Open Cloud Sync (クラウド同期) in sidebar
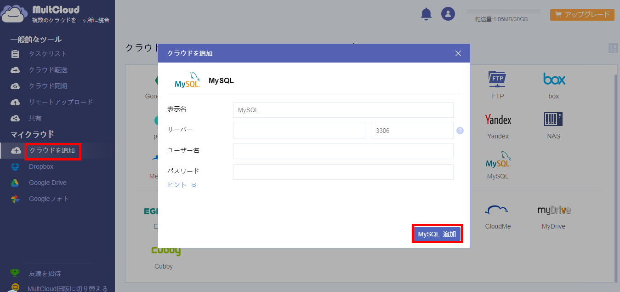Screen dimensions: 620x292 48,86
